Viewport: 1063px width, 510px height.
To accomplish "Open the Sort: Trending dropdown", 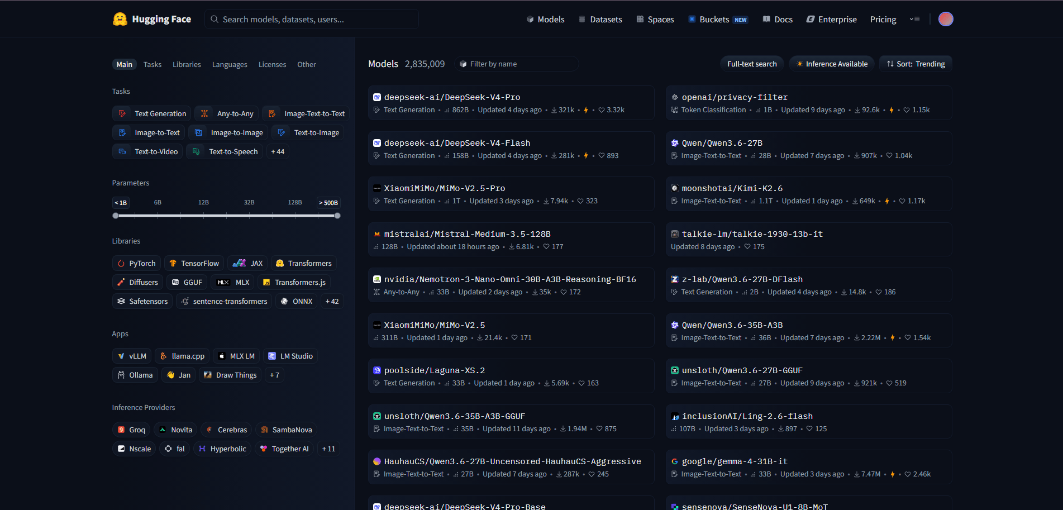I will (x=916, y=64).
